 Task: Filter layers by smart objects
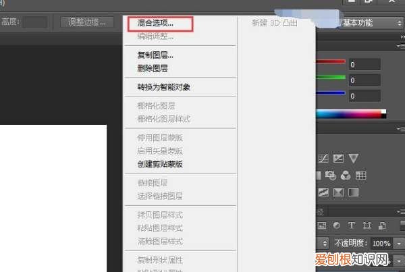[382, 225]
